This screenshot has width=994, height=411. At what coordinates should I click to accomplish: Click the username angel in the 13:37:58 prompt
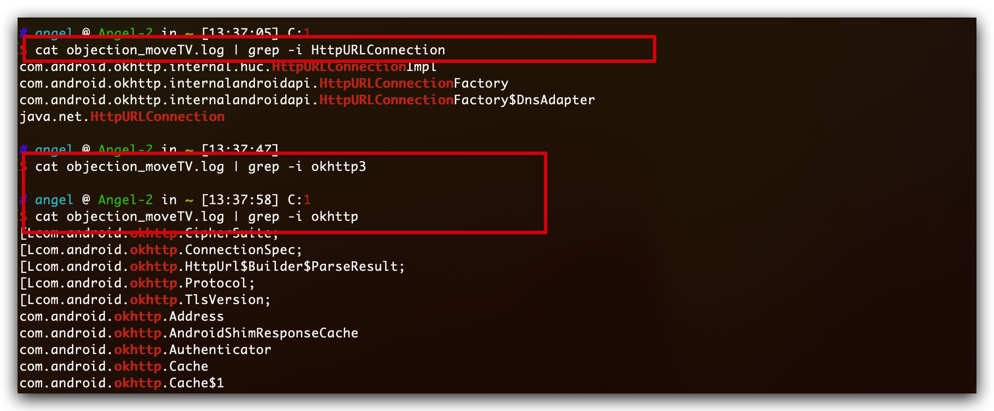tap(54, 200)
